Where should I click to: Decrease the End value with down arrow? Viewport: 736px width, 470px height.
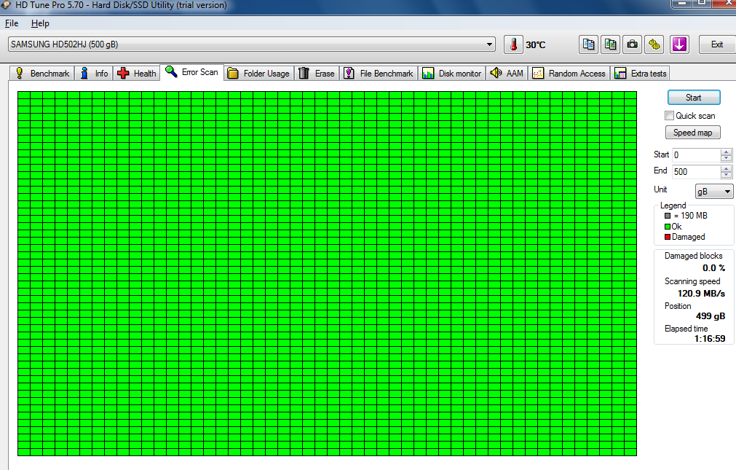click(x=726, y=175)
